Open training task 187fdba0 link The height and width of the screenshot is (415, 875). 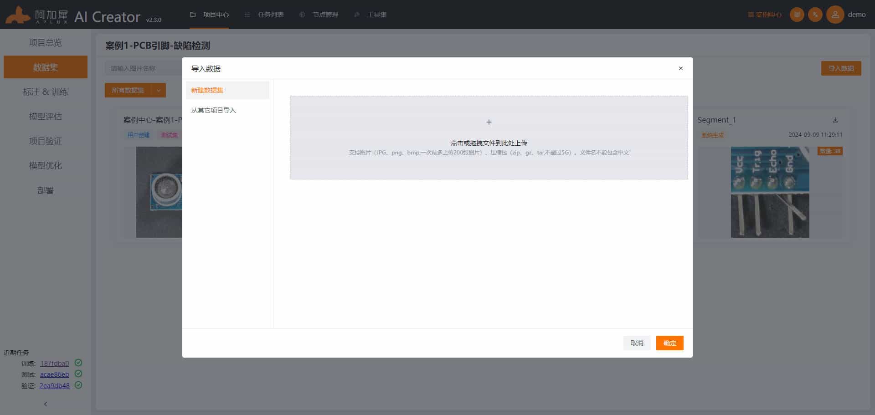55,364
